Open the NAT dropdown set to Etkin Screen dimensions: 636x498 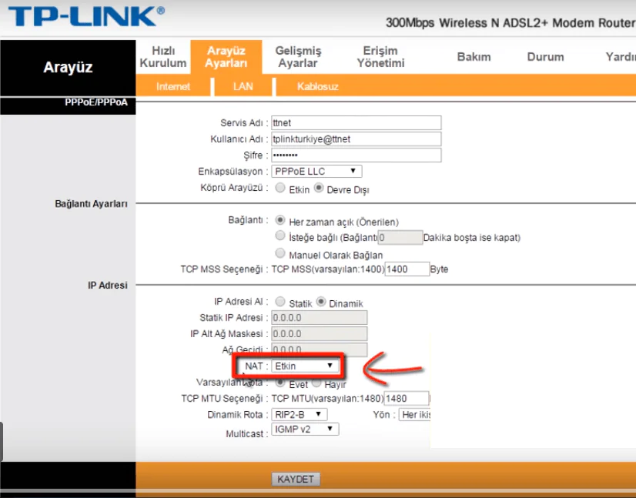(306, 366)
